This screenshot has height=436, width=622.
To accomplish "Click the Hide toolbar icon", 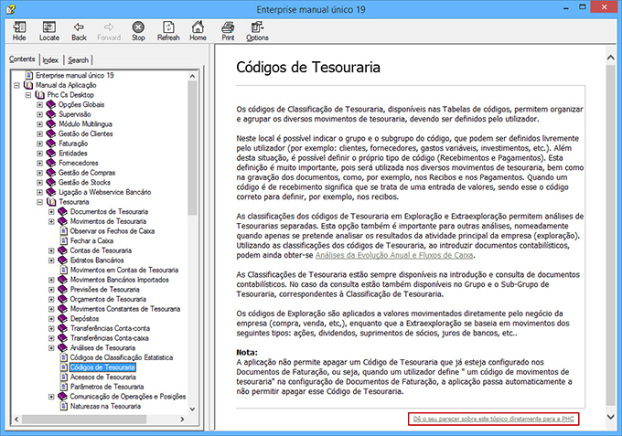I will 19,31.
